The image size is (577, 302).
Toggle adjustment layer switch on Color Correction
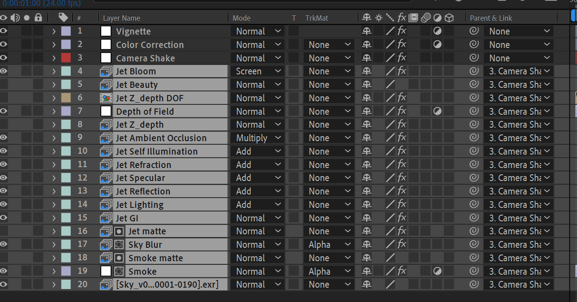pos(437,45)
